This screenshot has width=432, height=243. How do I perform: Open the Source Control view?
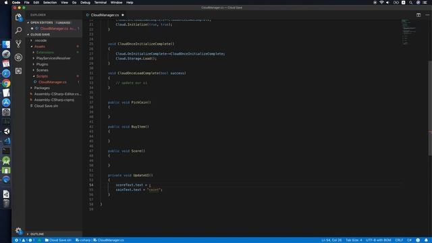tap(18, 43)
